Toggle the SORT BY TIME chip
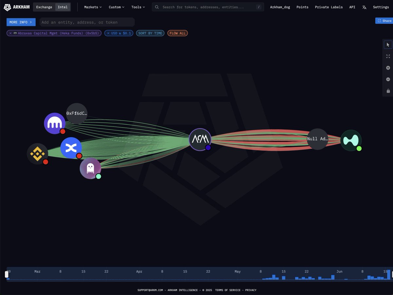The height and width of the screenshot is (295, 393). pos(150,33)
